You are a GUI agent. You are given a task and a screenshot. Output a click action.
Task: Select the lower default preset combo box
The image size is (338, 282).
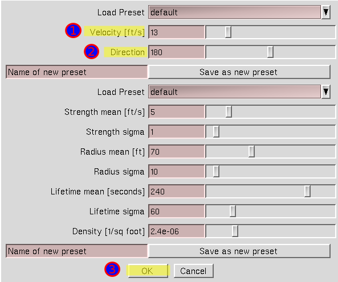234,92
